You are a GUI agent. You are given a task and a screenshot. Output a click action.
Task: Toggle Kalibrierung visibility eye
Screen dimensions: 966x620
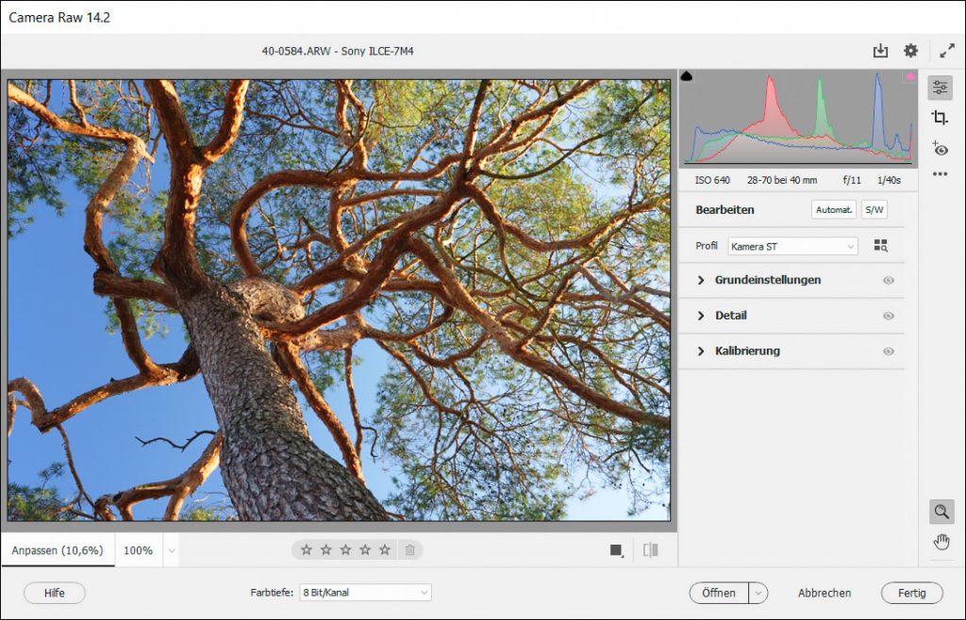pos(888,351)
